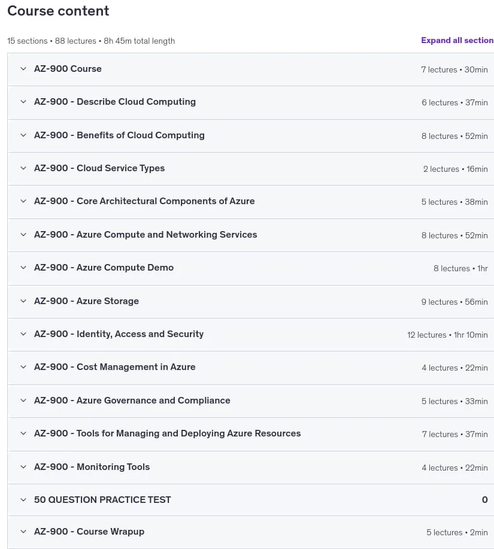Toggle Azure Compute Demo chevron

pos(23,268)
